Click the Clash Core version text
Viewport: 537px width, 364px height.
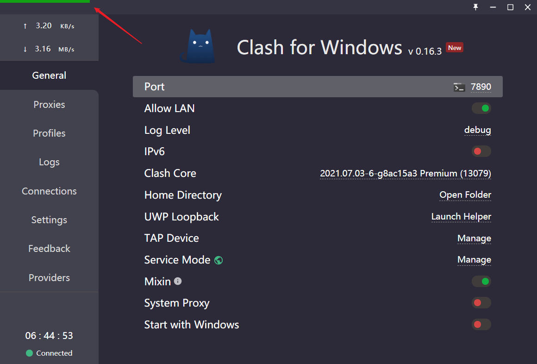coord(406,173)
